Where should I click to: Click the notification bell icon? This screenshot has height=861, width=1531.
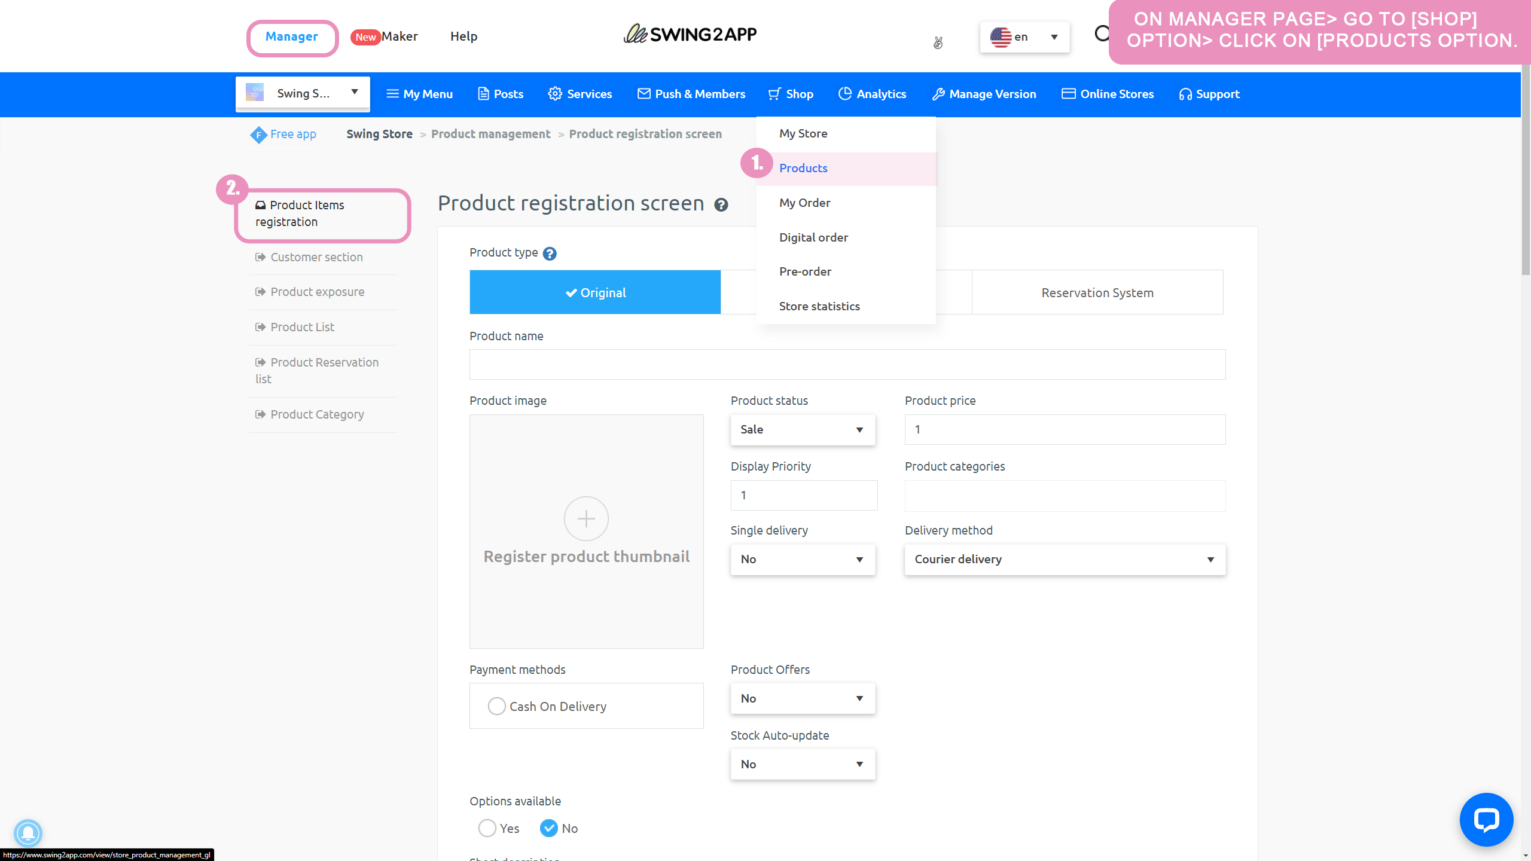coord(28,833)
